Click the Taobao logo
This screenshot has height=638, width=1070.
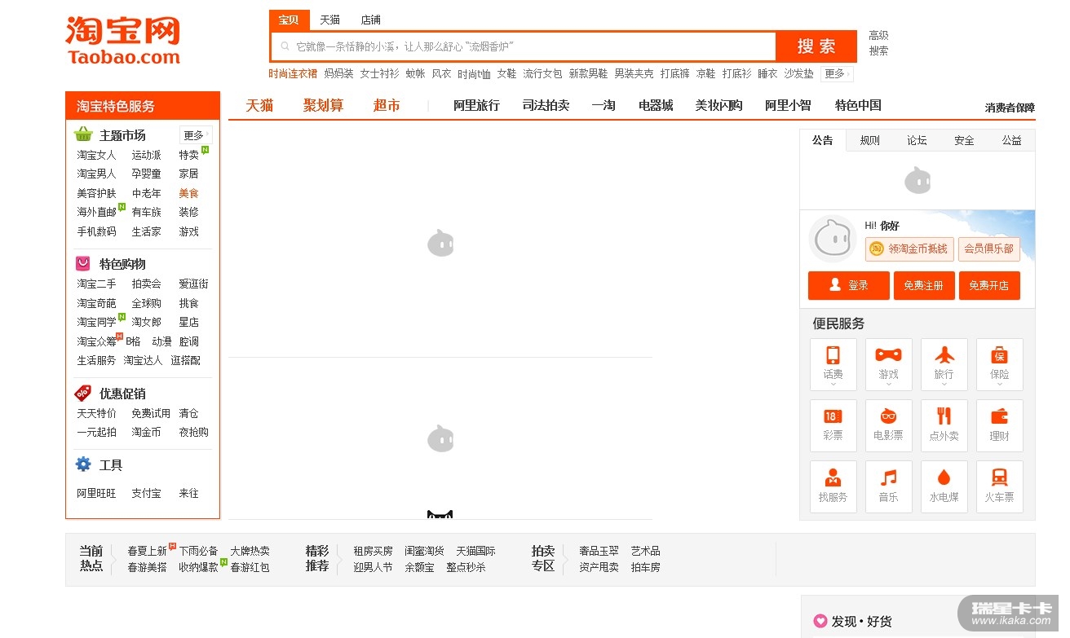tap(122, 40)
